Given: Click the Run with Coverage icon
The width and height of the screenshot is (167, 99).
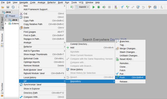Looking at the screenshot, I should (104, 7).
